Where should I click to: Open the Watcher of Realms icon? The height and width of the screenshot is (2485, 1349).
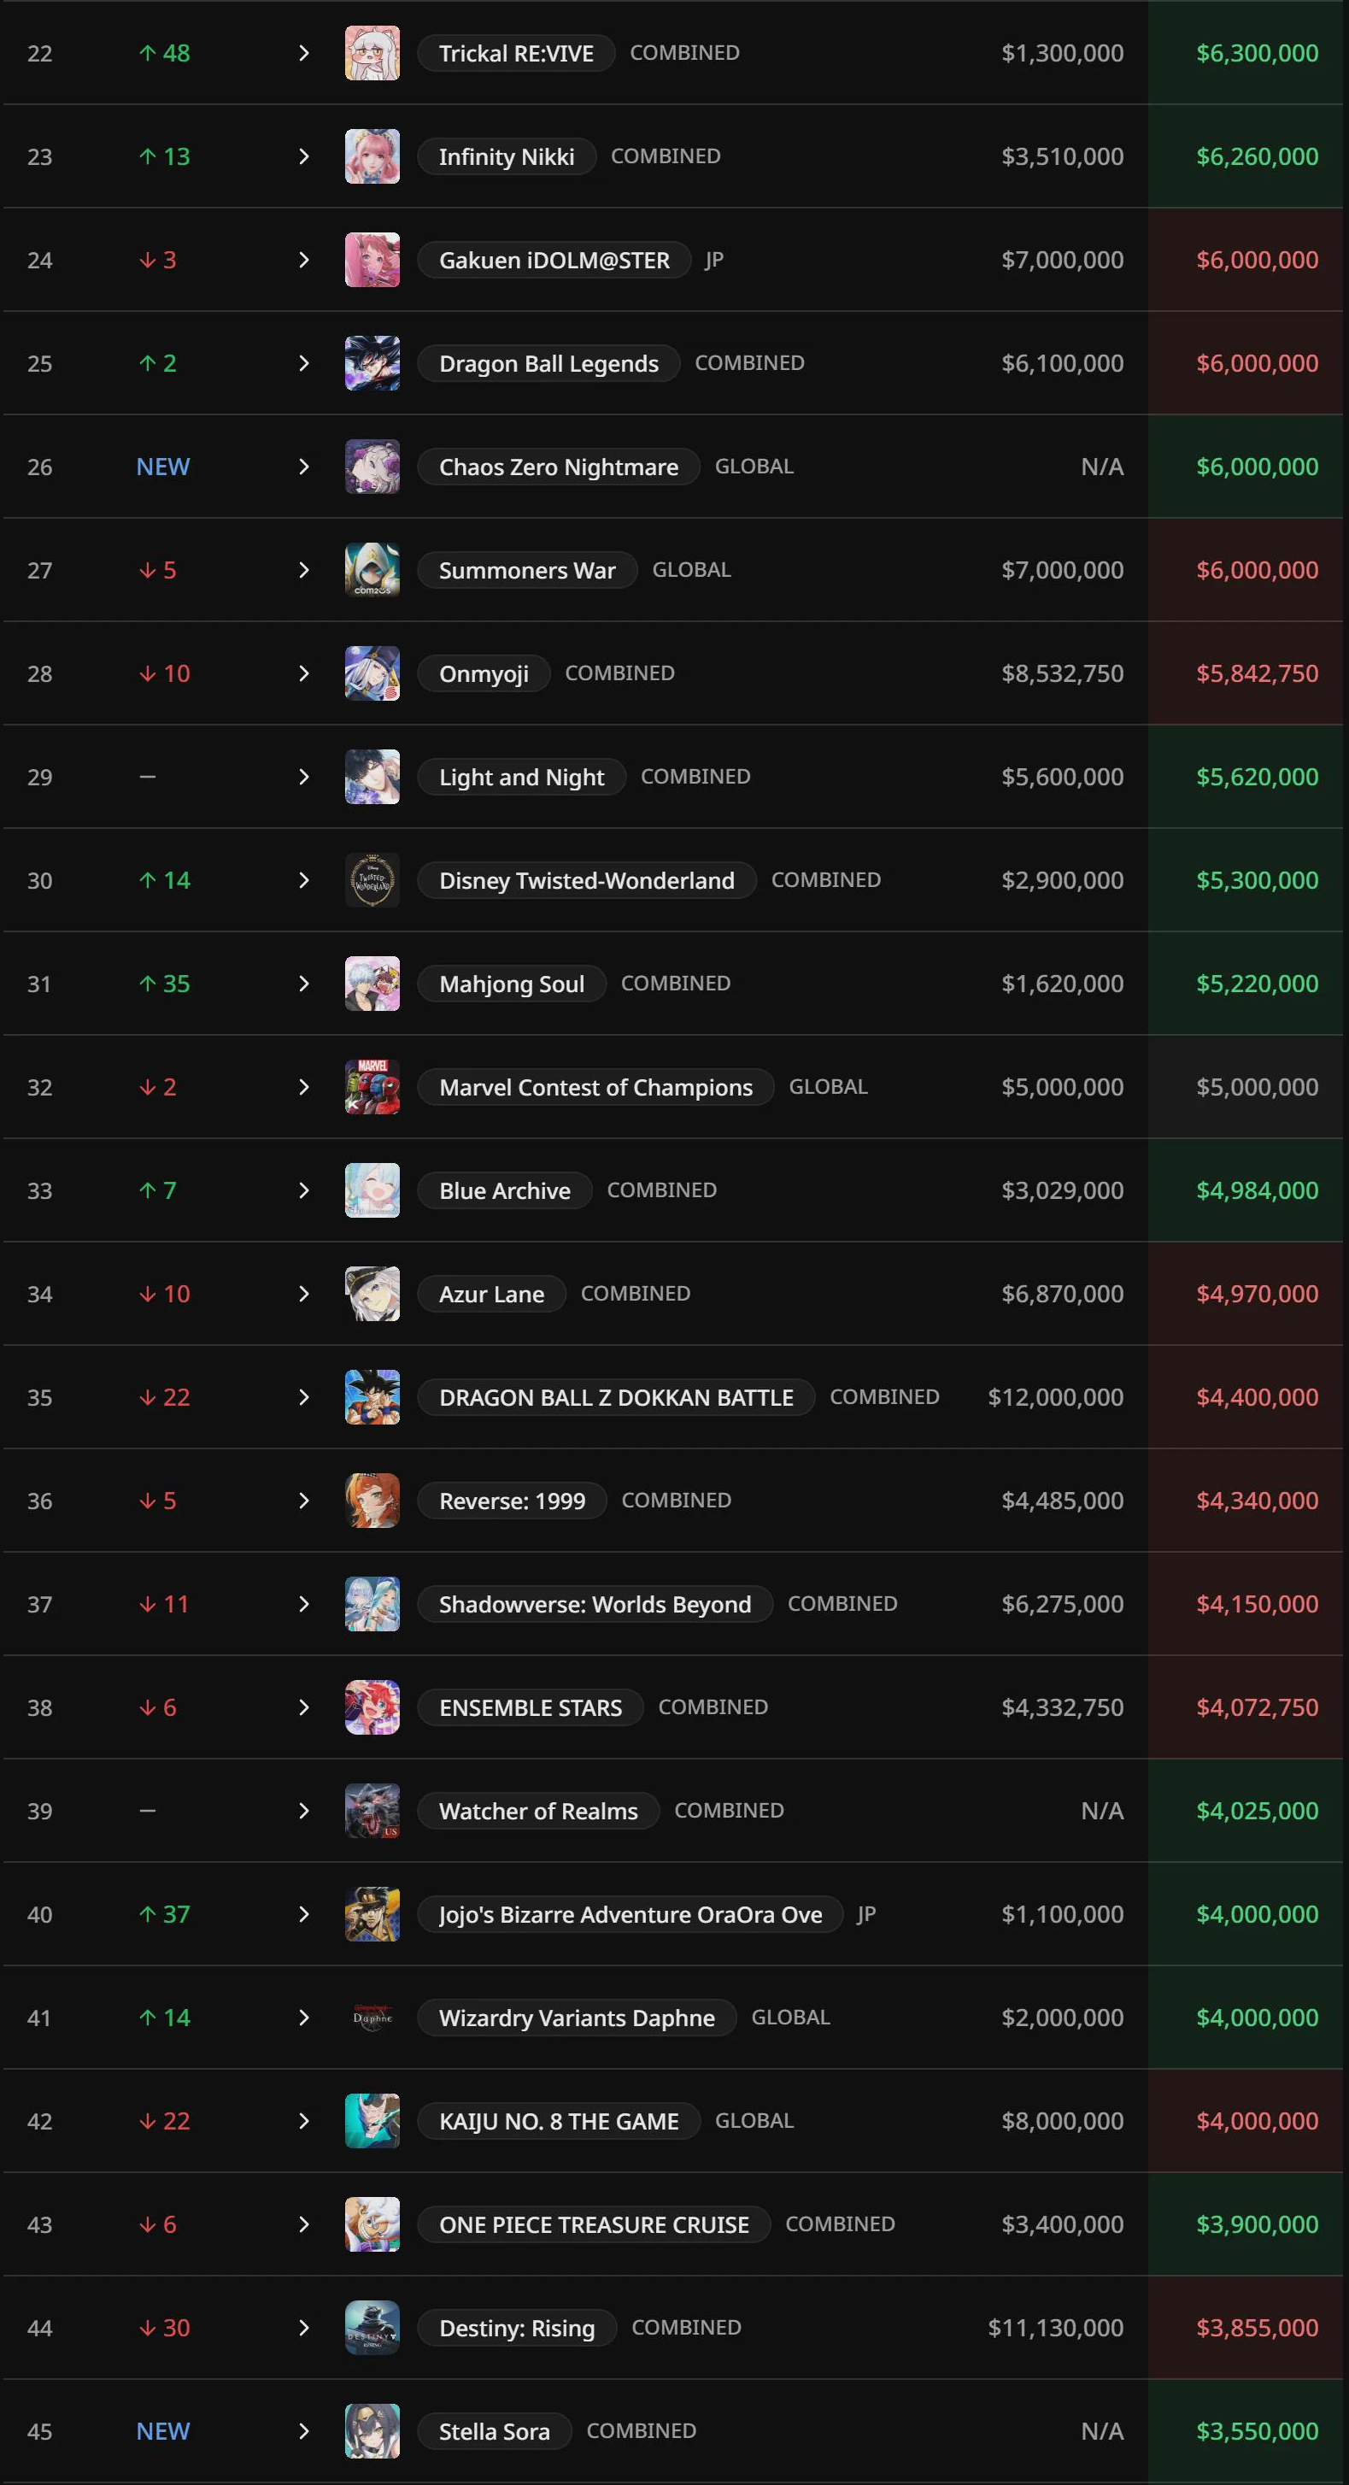(x=372, y=1811)
